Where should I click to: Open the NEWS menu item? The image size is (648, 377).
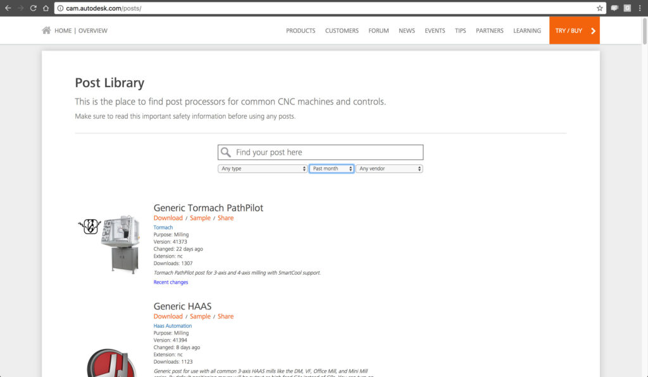[407, 30]
